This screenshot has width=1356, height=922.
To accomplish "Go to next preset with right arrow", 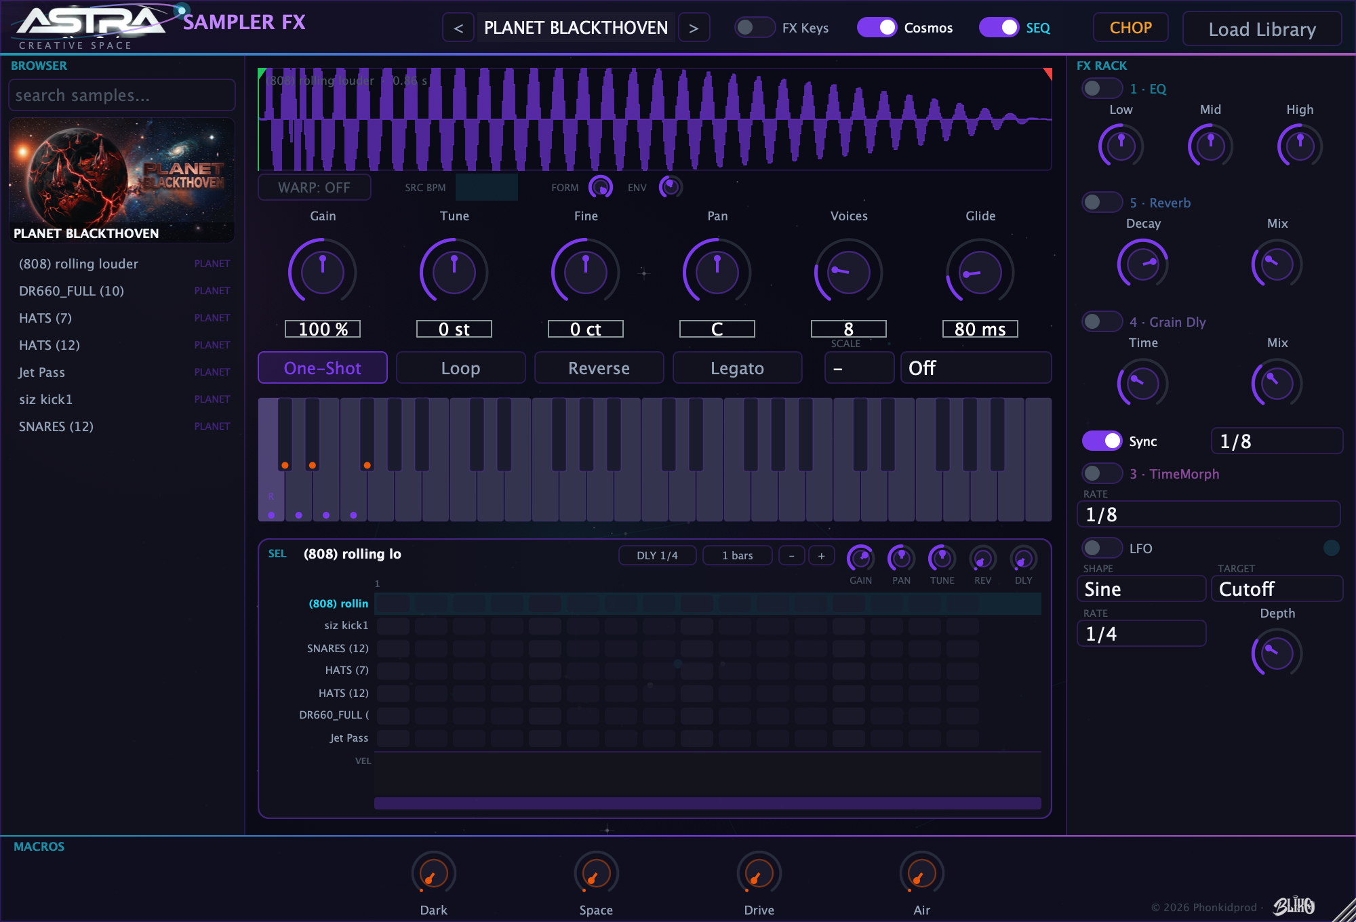I will 694,28.
